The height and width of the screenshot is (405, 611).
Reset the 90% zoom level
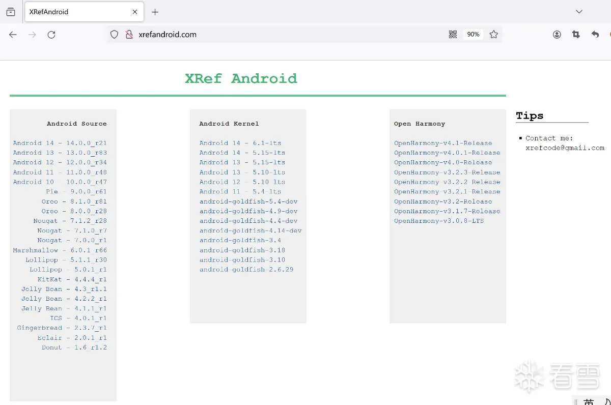[474, 35]
